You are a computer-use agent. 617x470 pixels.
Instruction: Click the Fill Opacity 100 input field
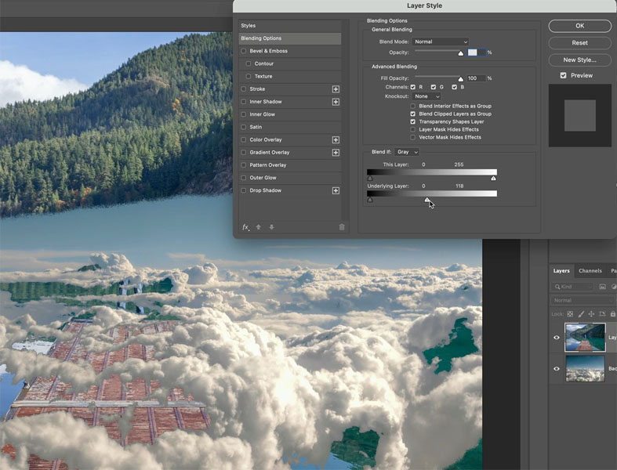click(477, 78)
